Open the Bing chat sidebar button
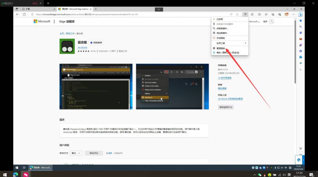 [x=301, y=15]
